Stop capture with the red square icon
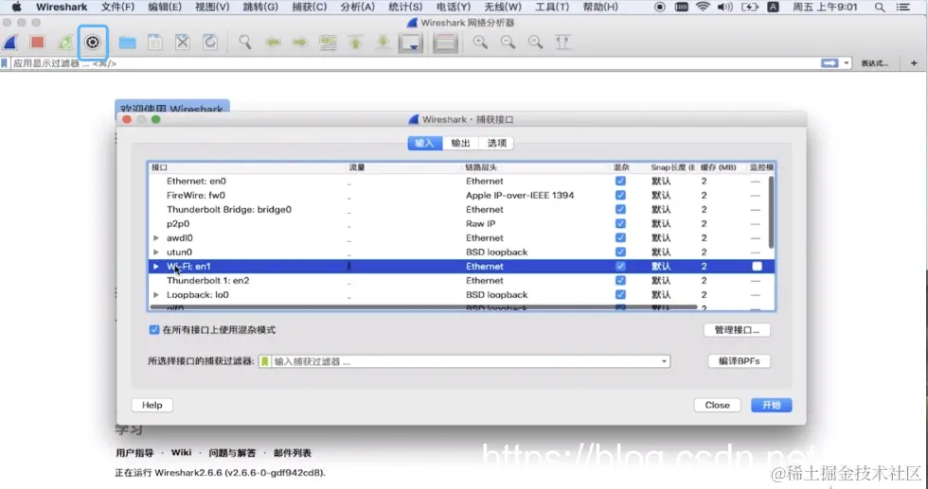Viewport: 928px width, 489px height. point(37,42)
